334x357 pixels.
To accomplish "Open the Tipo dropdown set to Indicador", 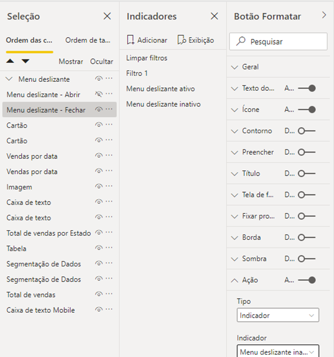I will tap(278, 315).
